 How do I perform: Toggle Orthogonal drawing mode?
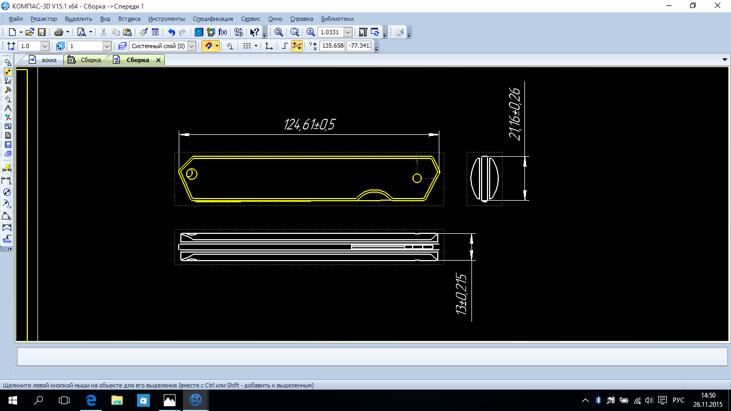click(x=285, y=47)
